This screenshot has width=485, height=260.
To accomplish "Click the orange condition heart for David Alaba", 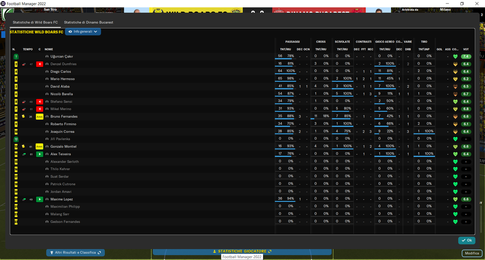I will [x=455, y=87].
